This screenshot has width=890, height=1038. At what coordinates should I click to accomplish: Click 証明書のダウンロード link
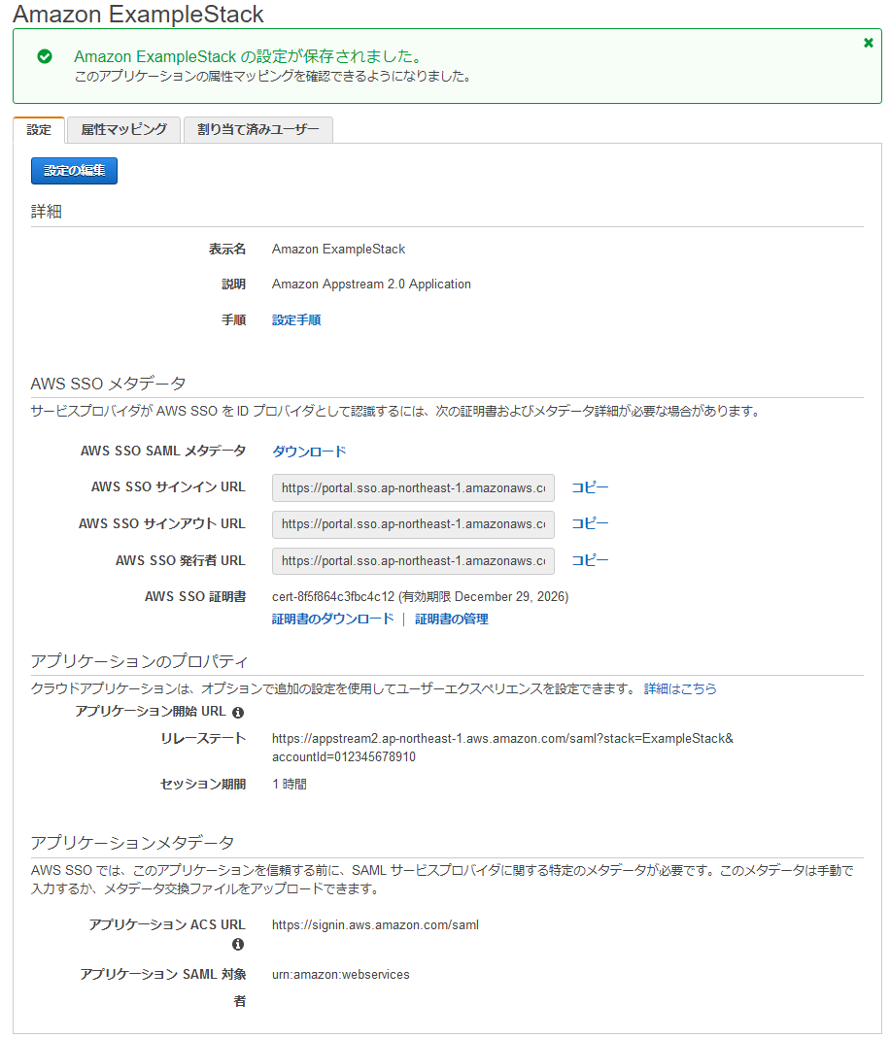click(333, 619)
